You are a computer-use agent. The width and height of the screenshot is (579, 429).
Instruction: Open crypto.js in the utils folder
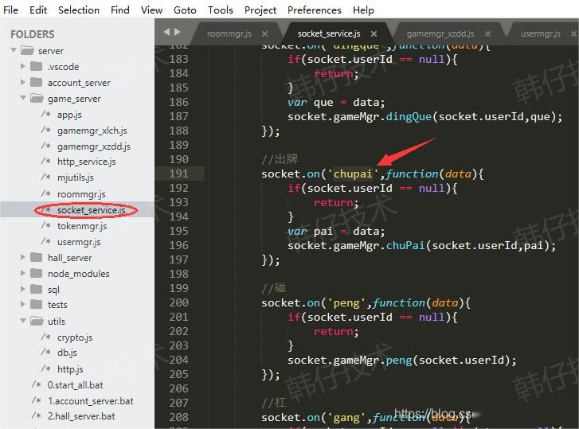tap(74, 337)
